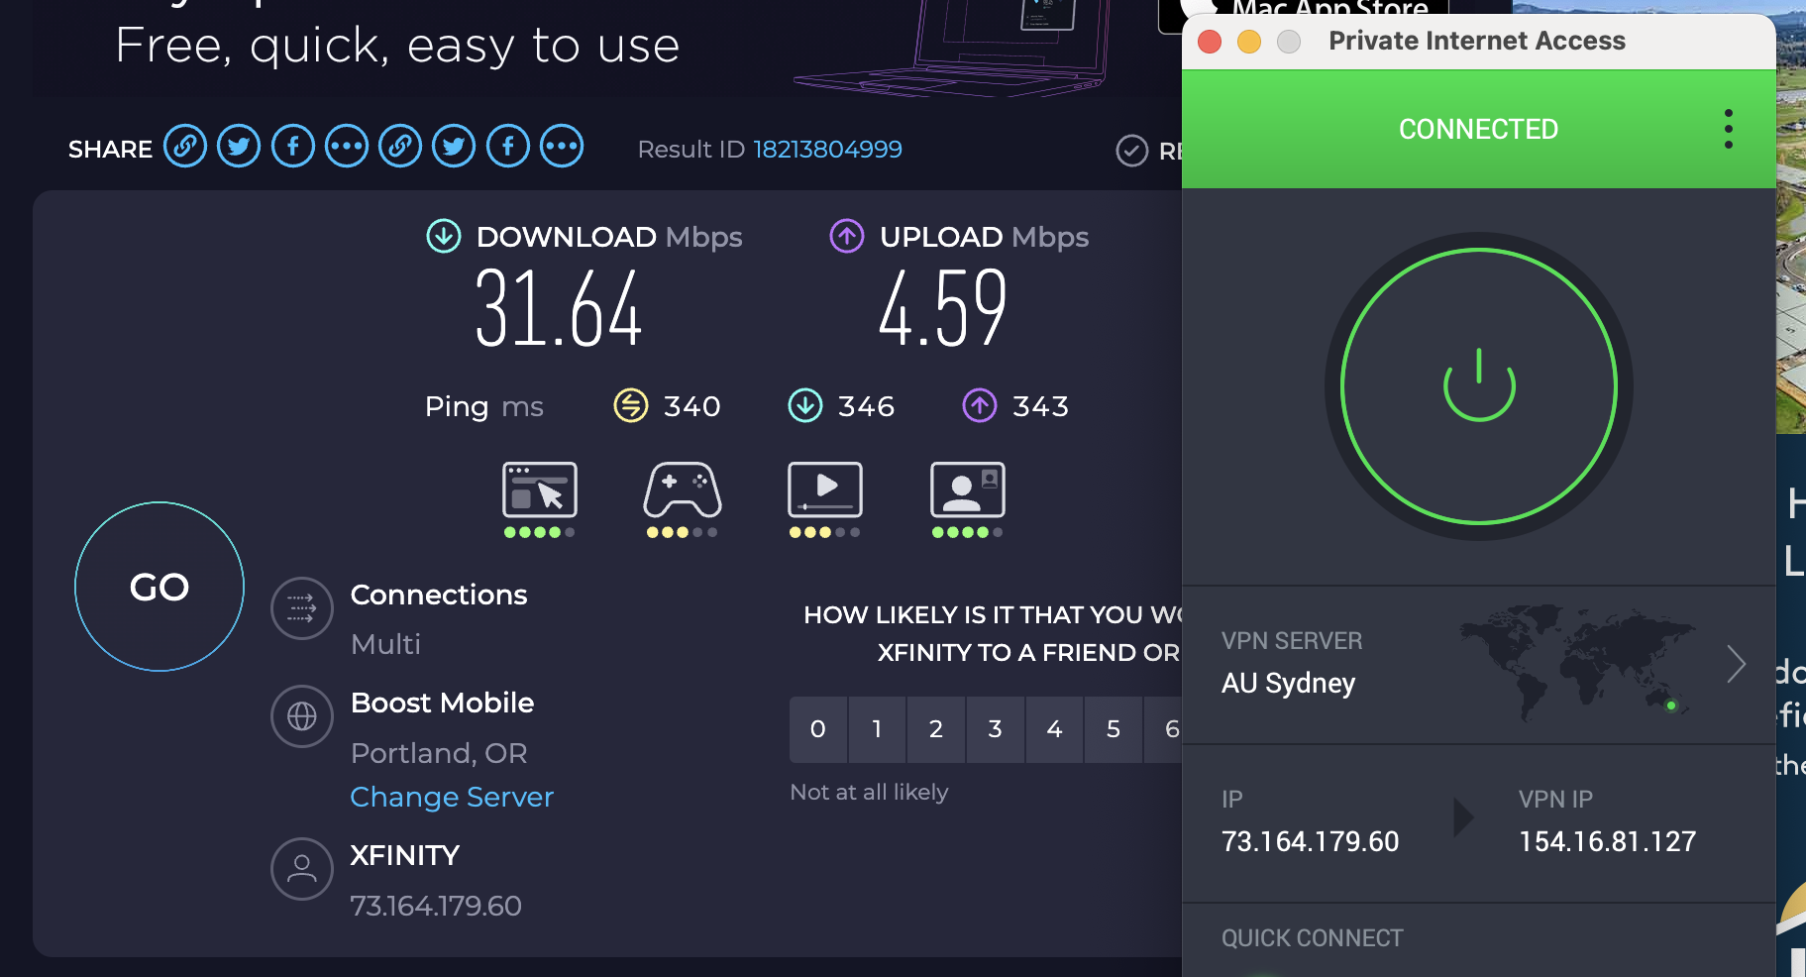Disconnect the VPN via CONNECTED banner
This screenshot has height=977, width=1806.
(1477, 129)
